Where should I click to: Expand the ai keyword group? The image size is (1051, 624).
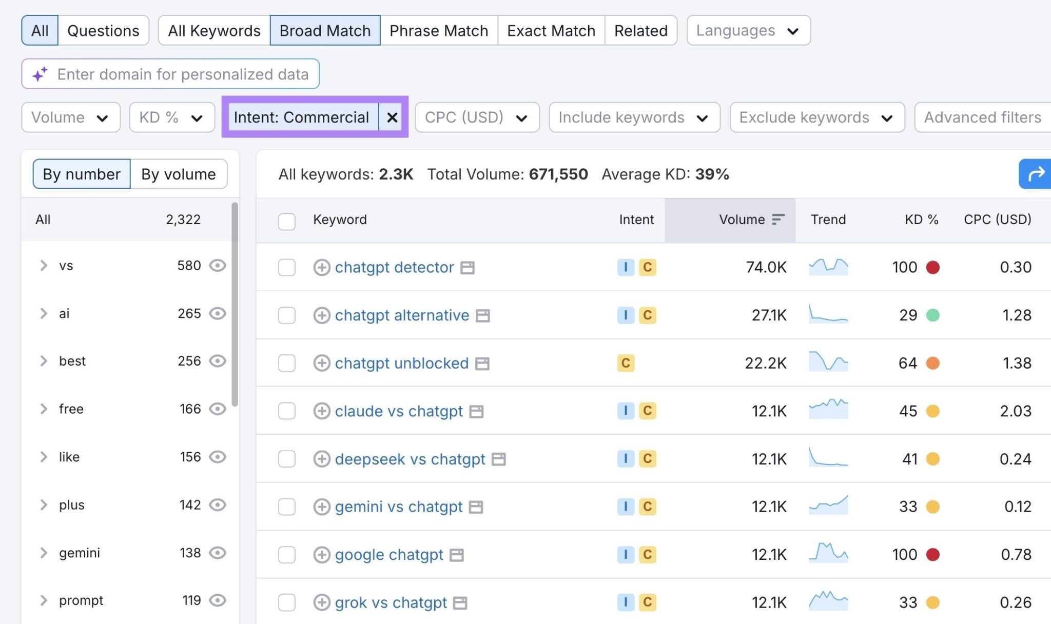coord(43,313)
